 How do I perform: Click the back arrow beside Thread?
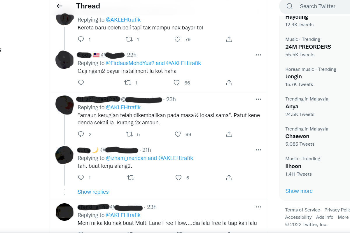coord(60,6)
